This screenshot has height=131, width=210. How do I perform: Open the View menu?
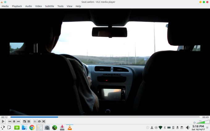(69, 6)
